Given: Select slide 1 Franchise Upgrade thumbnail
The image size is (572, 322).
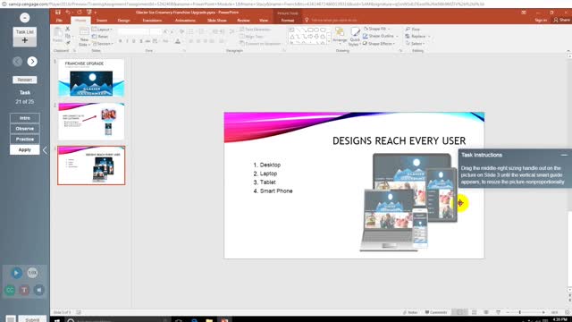Looking at the screenshot, I should (91, 78).
